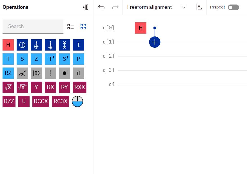Open the Freeform alignment dropdown
247x174 pixels.
(156, 7)
